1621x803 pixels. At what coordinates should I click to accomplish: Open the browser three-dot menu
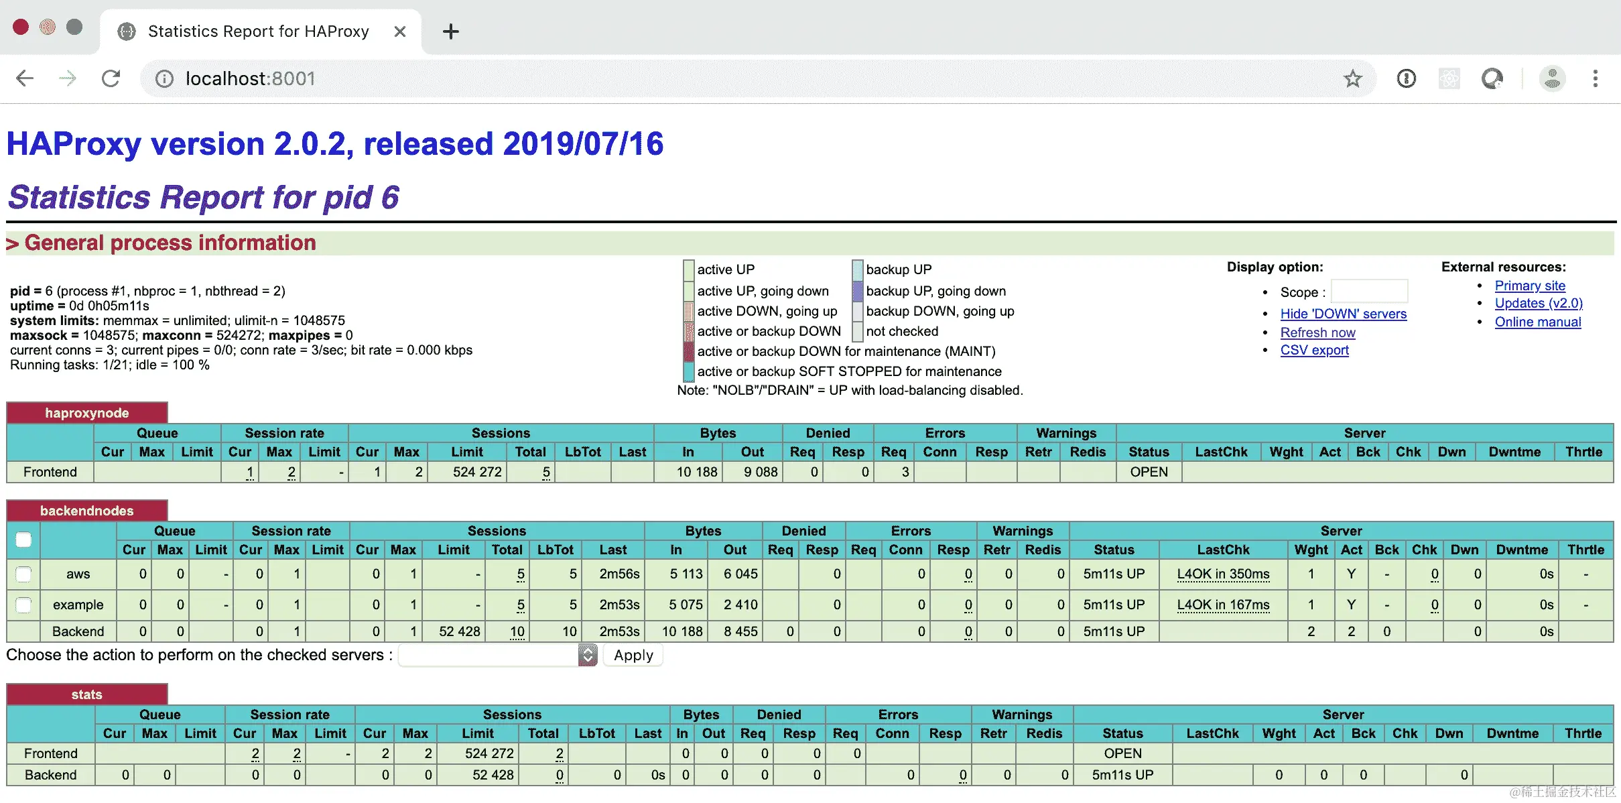tap(1595, 78)
